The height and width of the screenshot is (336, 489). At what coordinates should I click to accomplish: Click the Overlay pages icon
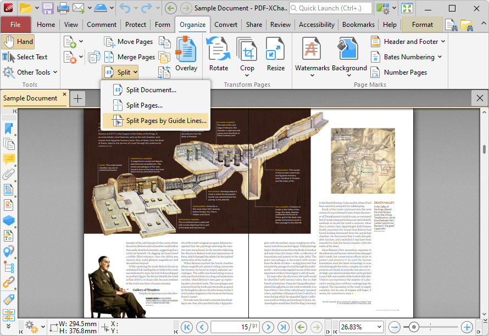(x=186, y=54)
